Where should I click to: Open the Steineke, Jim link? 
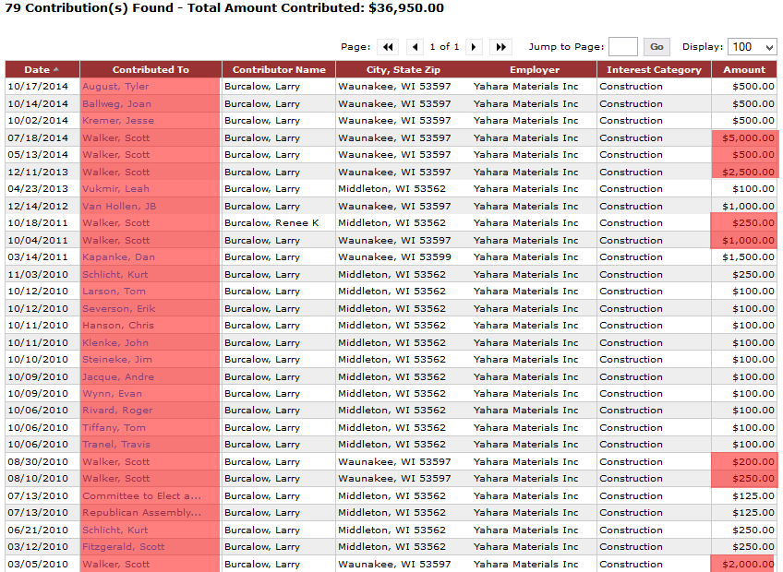(117, 360)
